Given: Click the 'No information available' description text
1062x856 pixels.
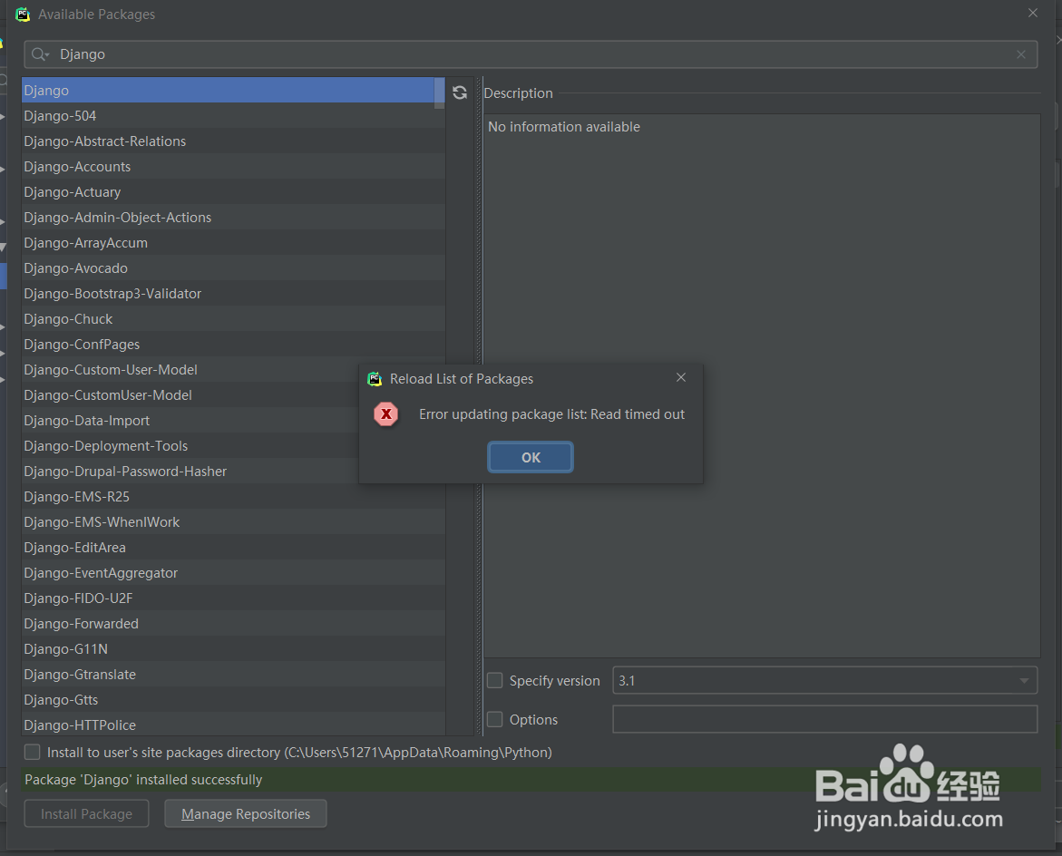Looking at the screenshot, I should click(x=563, y=127).
